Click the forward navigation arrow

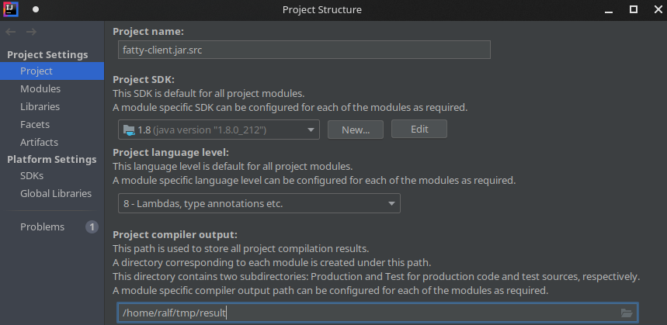coord(31,32)
